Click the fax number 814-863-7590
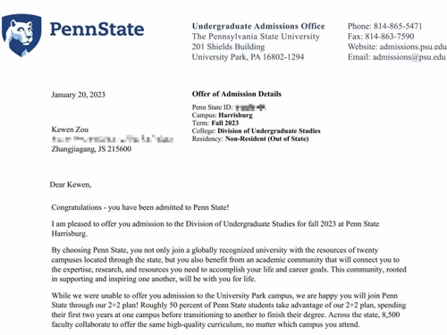The width and height of the screenshot is (447, 335). pos(390,37)
